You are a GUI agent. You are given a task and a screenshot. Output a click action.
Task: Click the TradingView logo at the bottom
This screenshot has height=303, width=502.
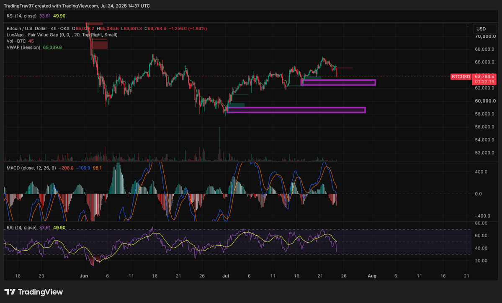[x=33, y=292]
